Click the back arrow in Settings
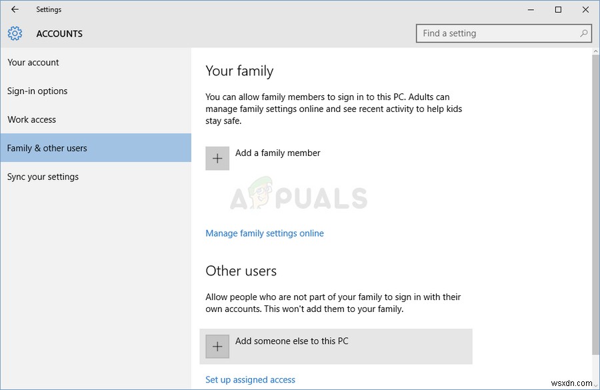The image size is (600, 390). 15,9
